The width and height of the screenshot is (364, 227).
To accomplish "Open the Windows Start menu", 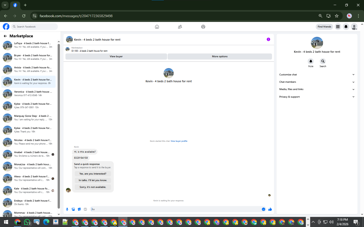I will click(x=6, y=222).
